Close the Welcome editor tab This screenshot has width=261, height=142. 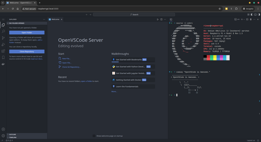coord(62,19)
